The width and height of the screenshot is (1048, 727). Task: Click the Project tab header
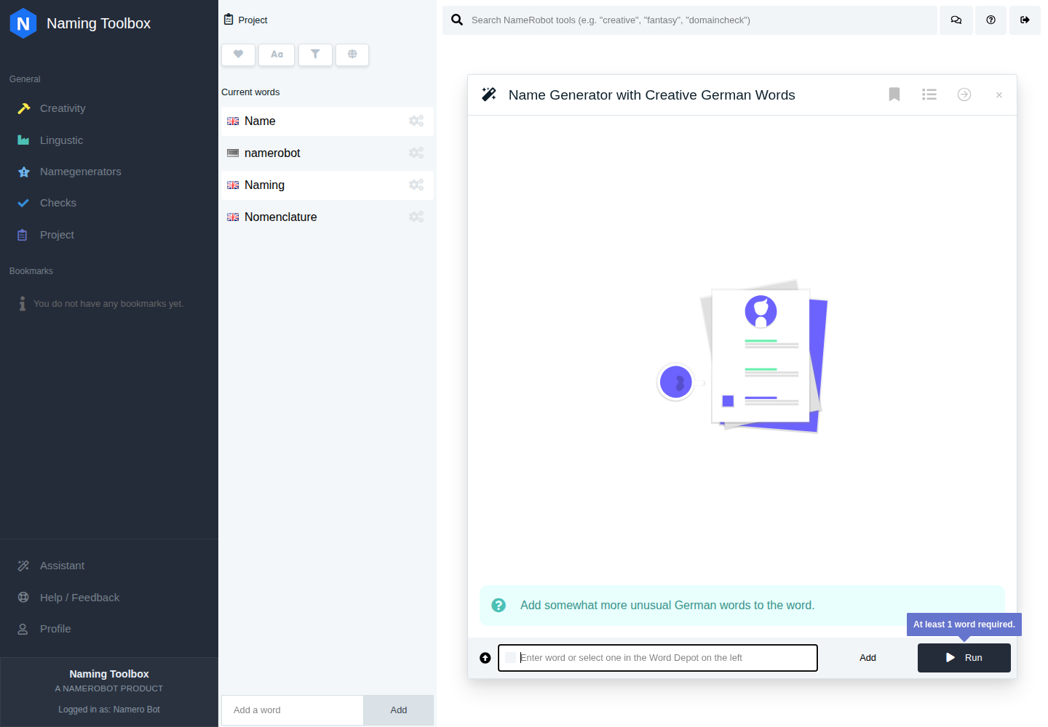tap(246, 20)
